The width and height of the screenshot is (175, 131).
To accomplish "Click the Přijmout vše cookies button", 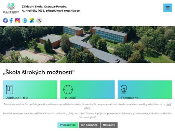I will 68,125.
